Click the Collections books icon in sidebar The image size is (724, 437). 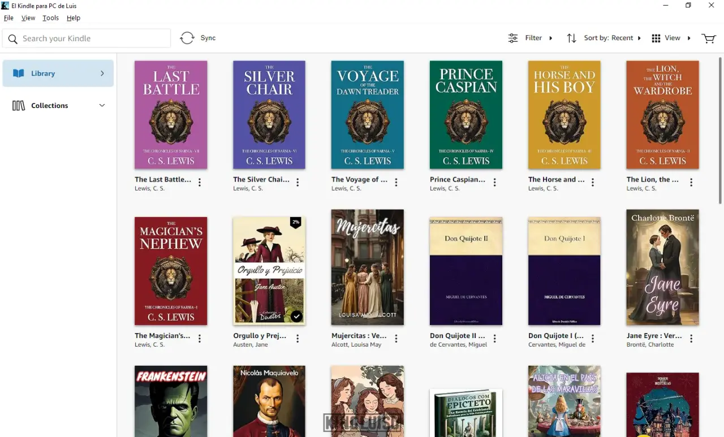tap(19, 106)
